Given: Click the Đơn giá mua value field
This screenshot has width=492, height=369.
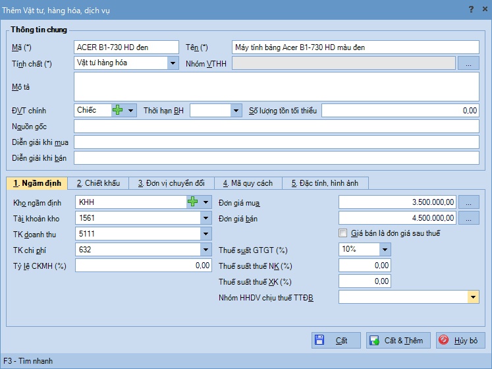Looking at the screenshot, I should click(398, 202).
